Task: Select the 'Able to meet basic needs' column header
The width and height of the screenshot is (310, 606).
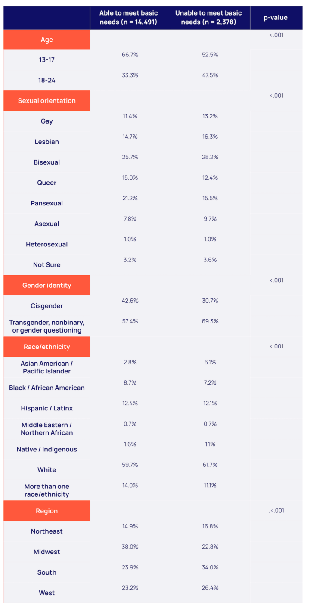Action: (x=129, y=18)
